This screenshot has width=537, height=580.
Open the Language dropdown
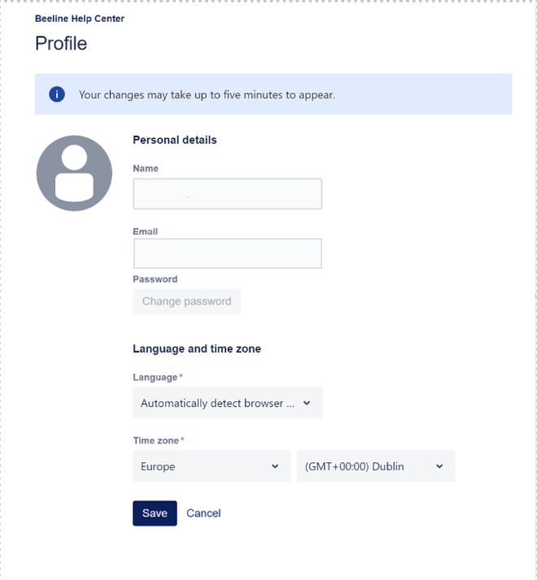tap(227, 403)
